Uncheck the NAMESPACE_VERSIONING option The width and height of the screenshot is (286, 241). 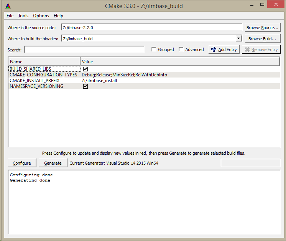[x=85, y=86]
